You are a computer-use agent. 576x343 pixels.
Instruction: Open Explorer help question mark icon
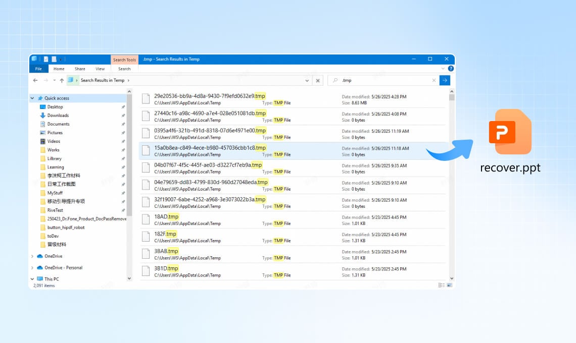pyautogui.click(x=451, y=69)
